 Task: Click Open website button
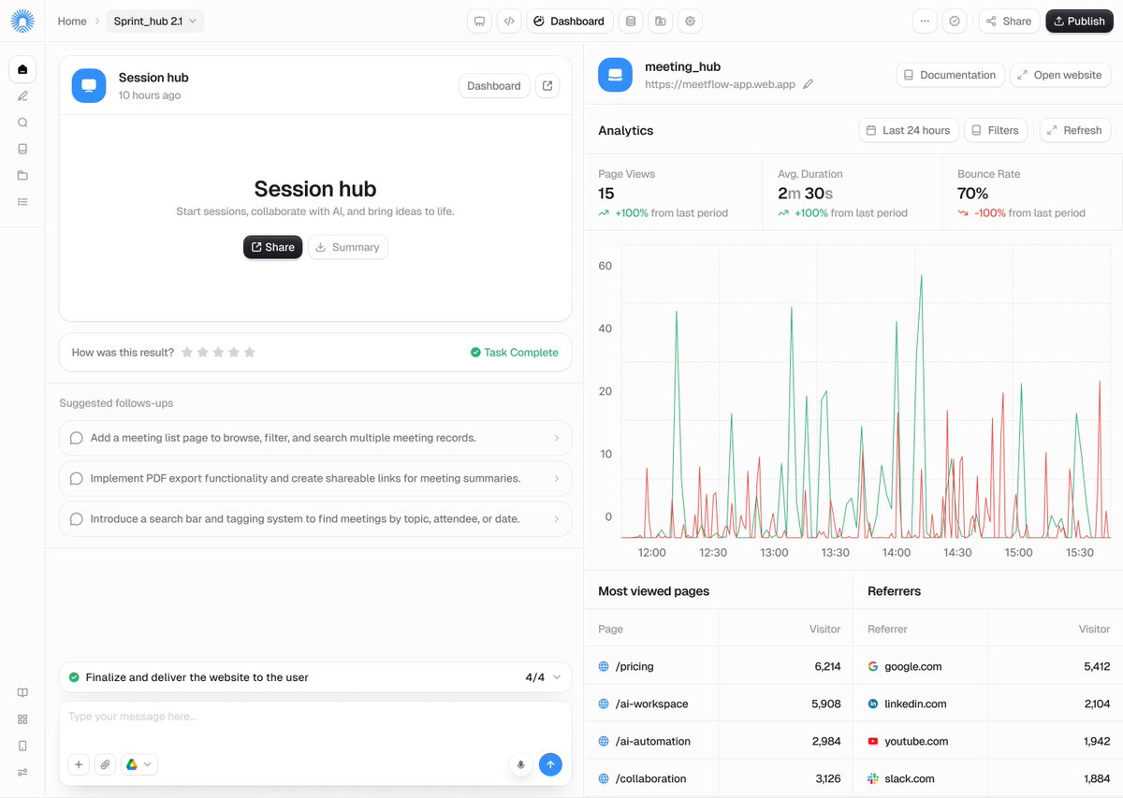[1060, 75]
